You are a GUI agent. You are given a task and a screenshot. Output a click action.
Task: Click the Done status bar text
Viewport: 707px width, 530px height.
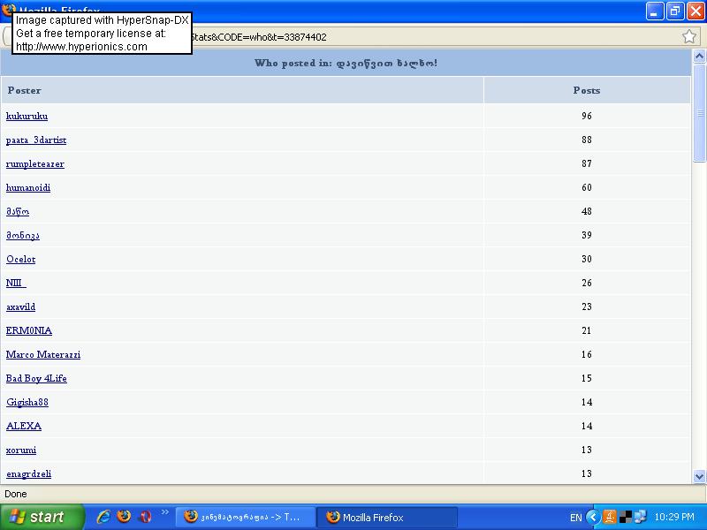pyautogui.click(x=16, y=494)
